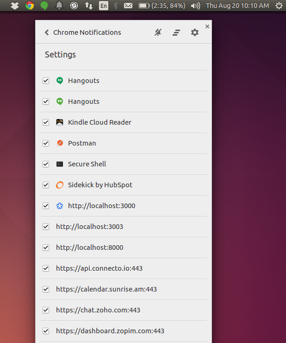
Task: Open the mail envelope indicator
Action: (128, 6)
